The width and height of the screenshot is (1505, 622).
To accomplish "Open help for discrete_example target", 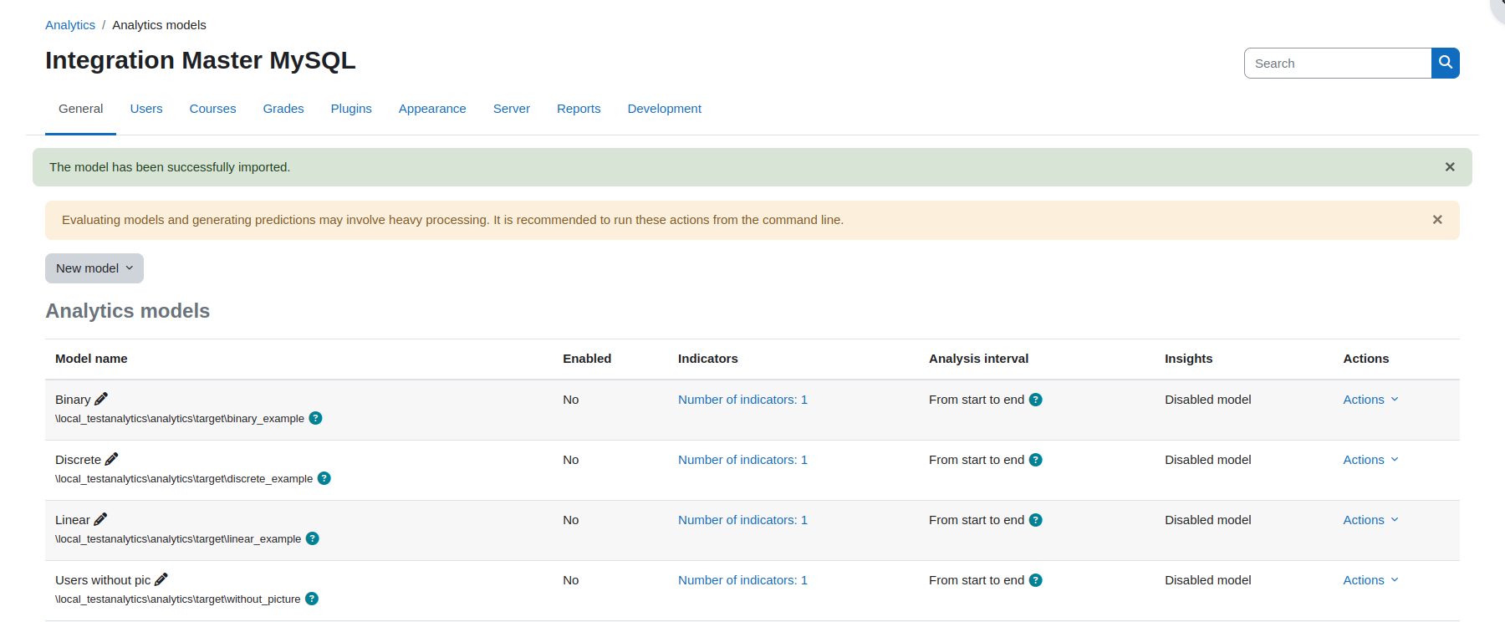I will pyautogui.click(x=324, y=478).
